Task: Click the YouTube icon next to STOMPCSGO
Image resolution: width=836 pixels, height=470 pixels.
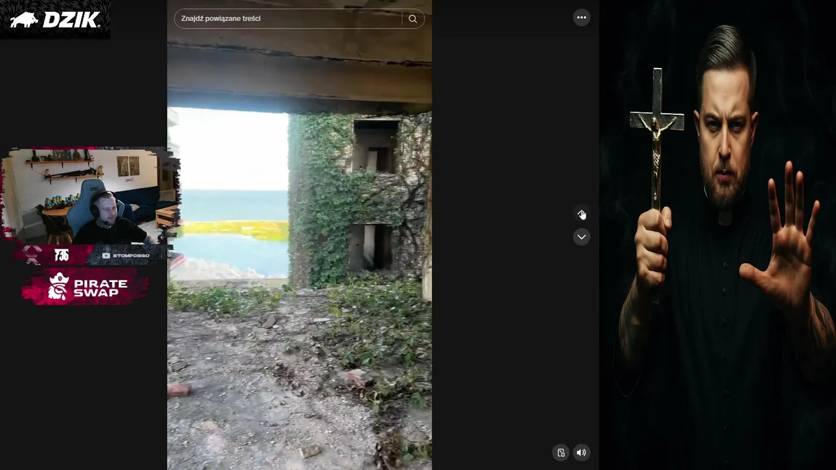Action: point(106,255)
